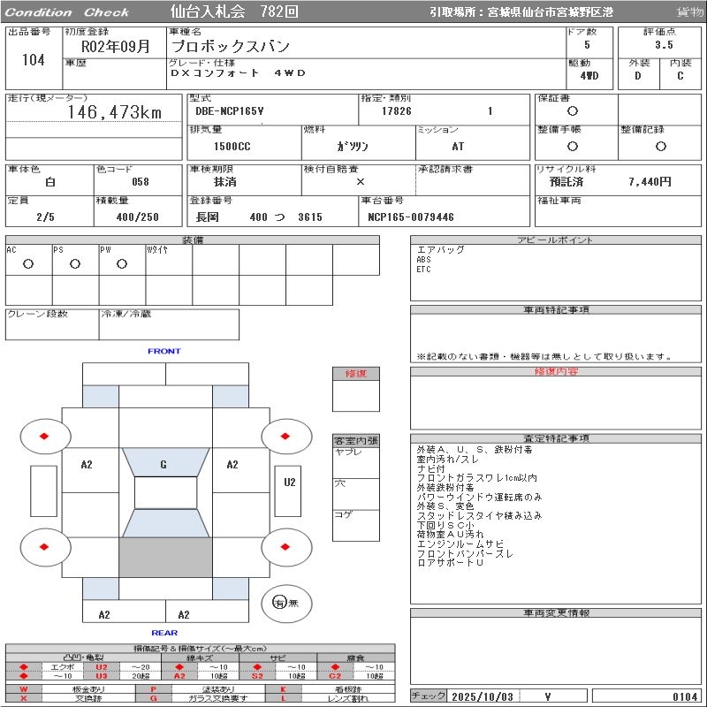The height and width of the screenshot is (707, 707).
Task: Click the AC equipment circle mark
Action: [28, 264]
